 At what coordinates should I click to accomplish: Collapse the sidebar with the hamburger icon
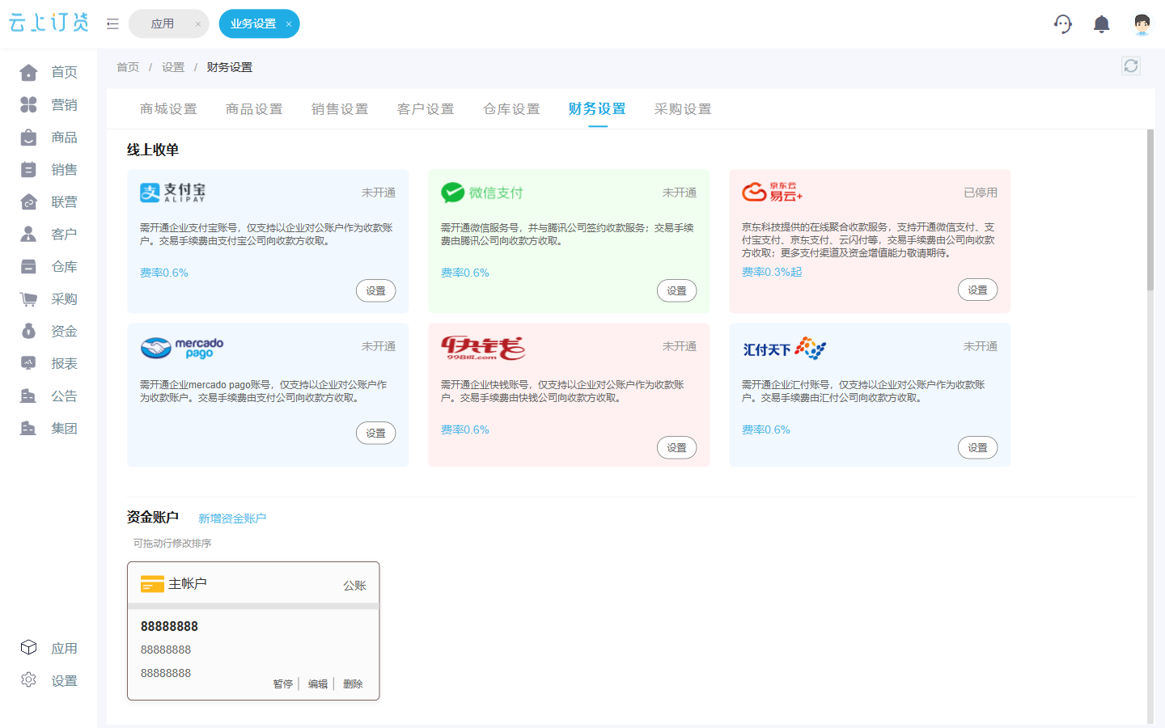pos(112,24)
